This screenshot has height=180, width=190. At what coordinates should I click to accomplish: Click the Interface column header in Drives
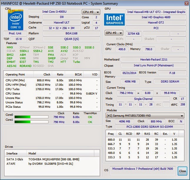click(x=16, y=153)
